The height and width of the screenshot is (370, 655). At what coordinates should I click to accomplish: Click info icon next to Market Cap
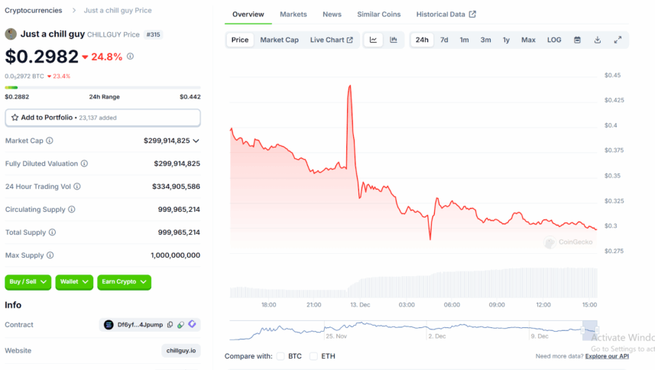tap(49, 141)
